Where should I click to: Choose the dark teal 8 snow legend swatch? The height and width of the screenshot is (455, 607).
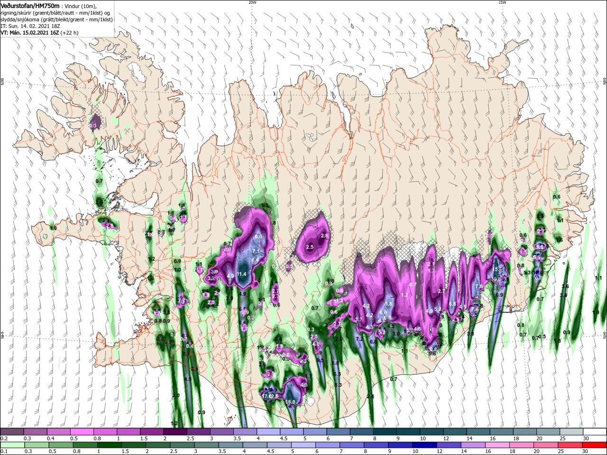click(385, 432)
